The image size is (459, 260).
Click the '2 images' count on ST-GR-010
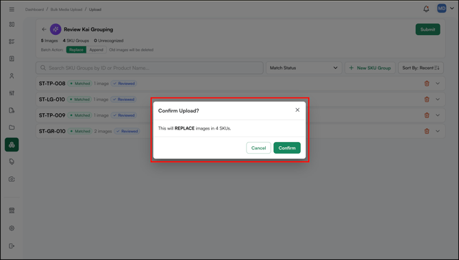103,131
